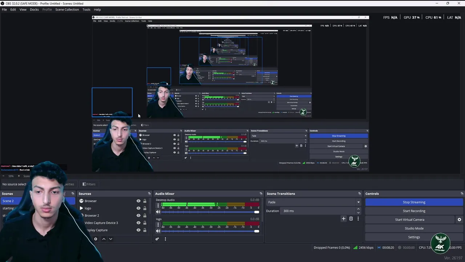Open Desktop Audio three-dots options menu

coord(158,206)
